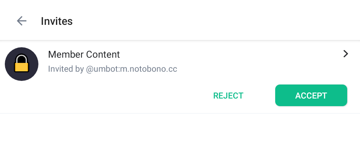Viewport: 360px width, 151px height.
Task: Click the green ACCEPT button
Action: tap(311, 95)
